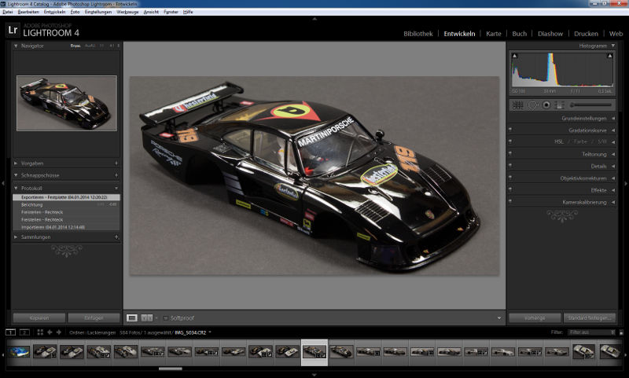
Task: Expand the Gradationskurve panel
Action: click(613, 130)
